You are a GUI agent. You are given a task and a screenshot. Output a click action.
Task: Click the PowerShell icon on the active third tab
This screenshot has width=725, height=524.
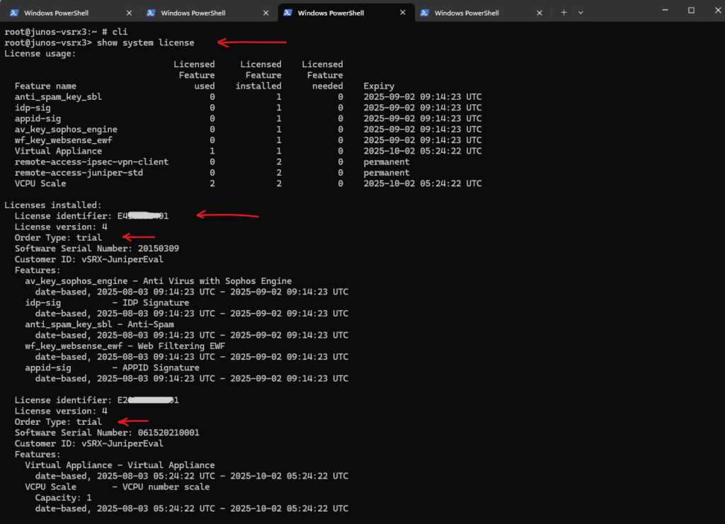click(x=287, y=13)
